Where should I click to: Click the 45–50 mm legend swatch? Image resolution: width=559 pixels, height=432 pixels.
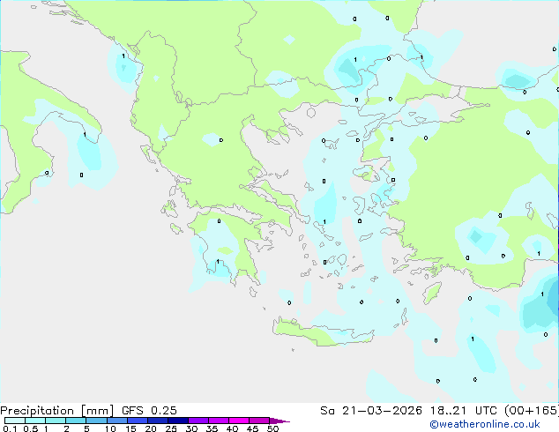pyautogui.click(x=259, y=421)
